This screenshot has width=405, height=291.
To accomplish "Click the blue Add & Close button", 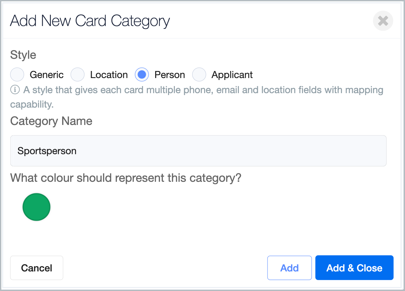I will click(354, 268).
